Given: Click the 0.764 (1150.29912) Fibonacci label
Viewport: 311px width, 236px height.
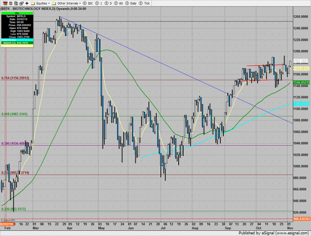Looking at the screenshot, I should [15, 78].
